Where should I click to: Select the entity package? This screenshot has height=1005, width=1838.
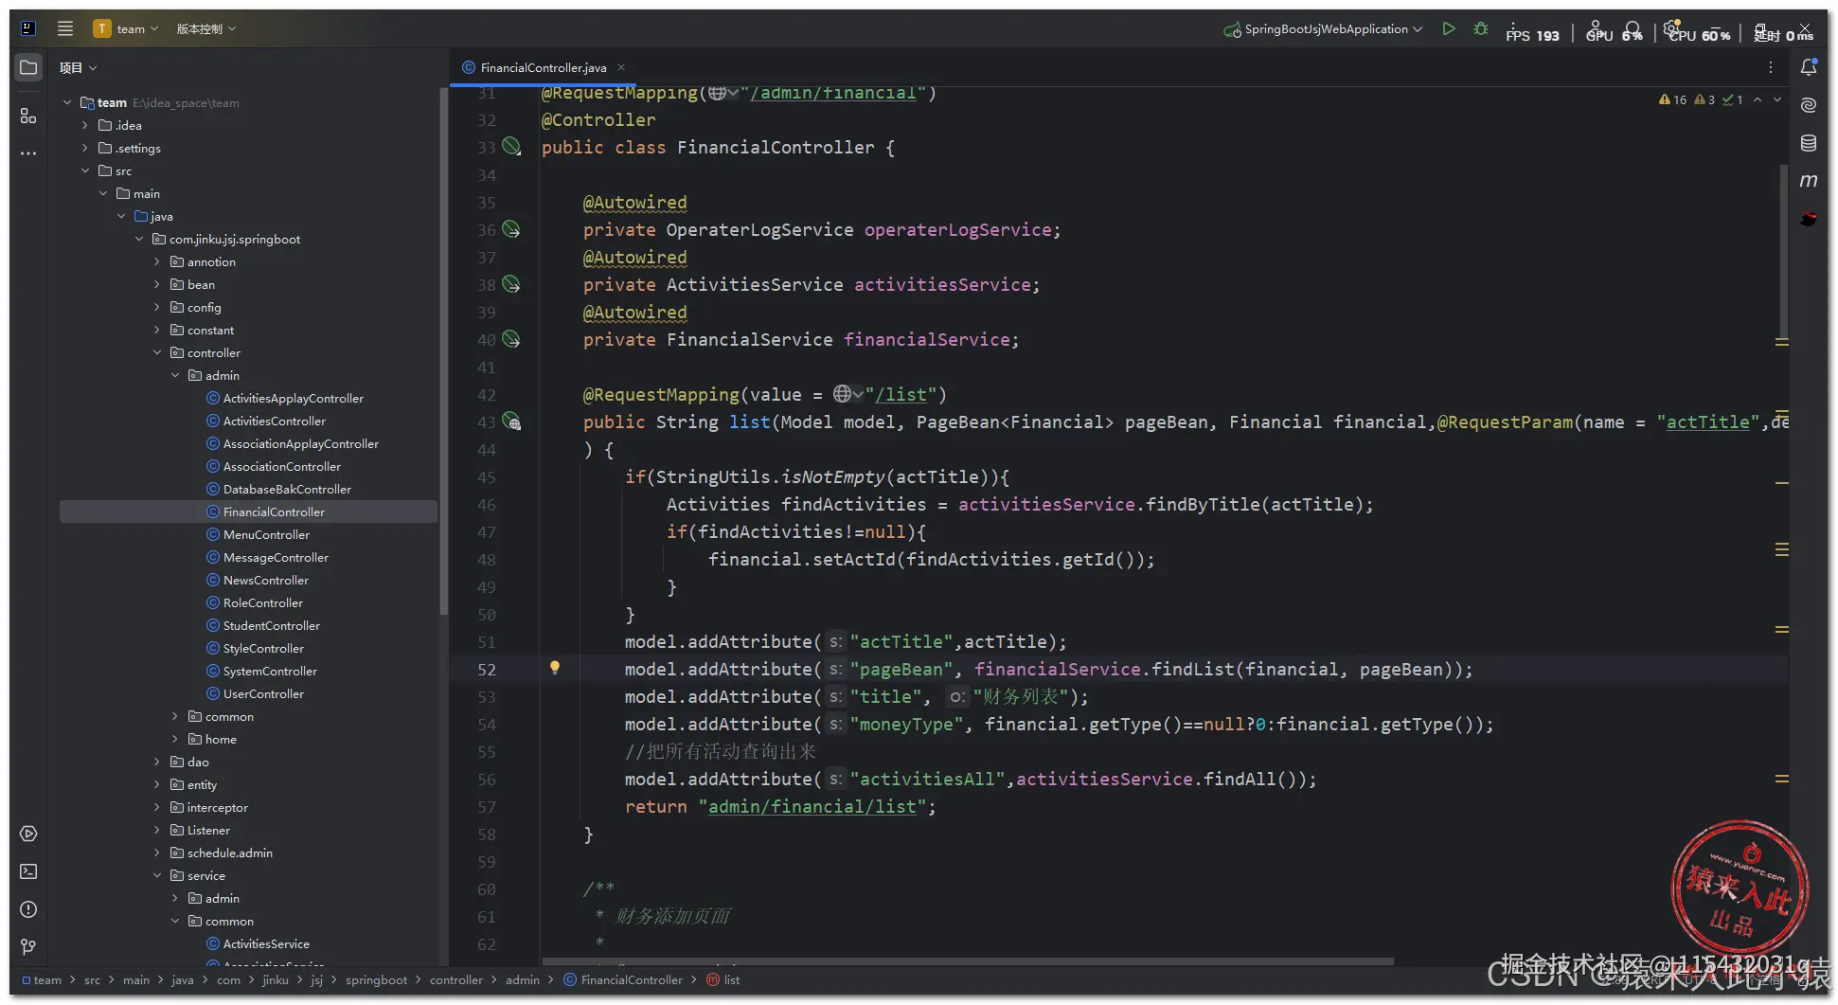(202, 784)
